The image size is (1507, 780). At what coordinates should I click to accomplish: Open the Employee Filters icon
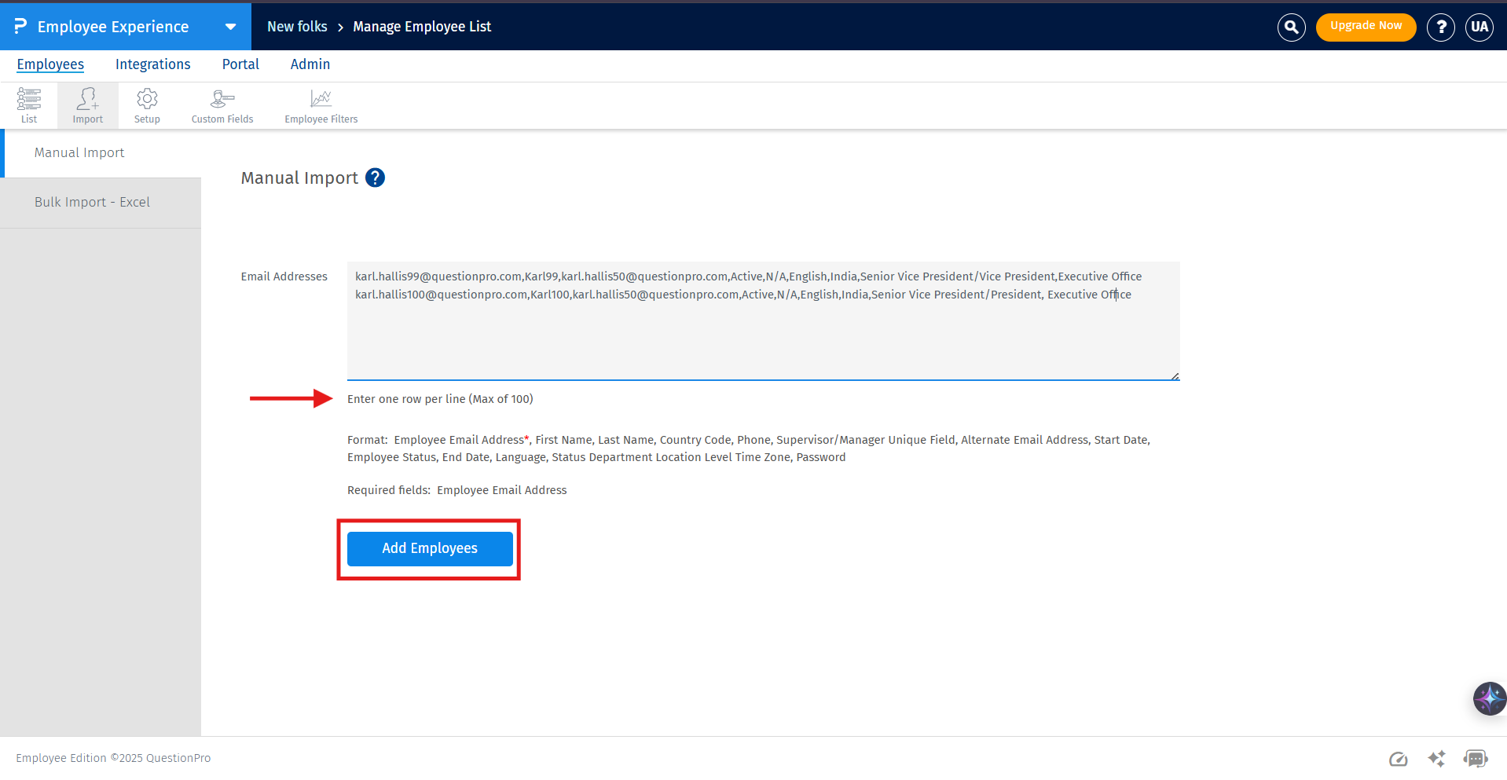(321, 105)
